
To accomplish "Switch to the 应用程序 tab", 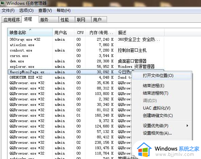I will (12, 20).
